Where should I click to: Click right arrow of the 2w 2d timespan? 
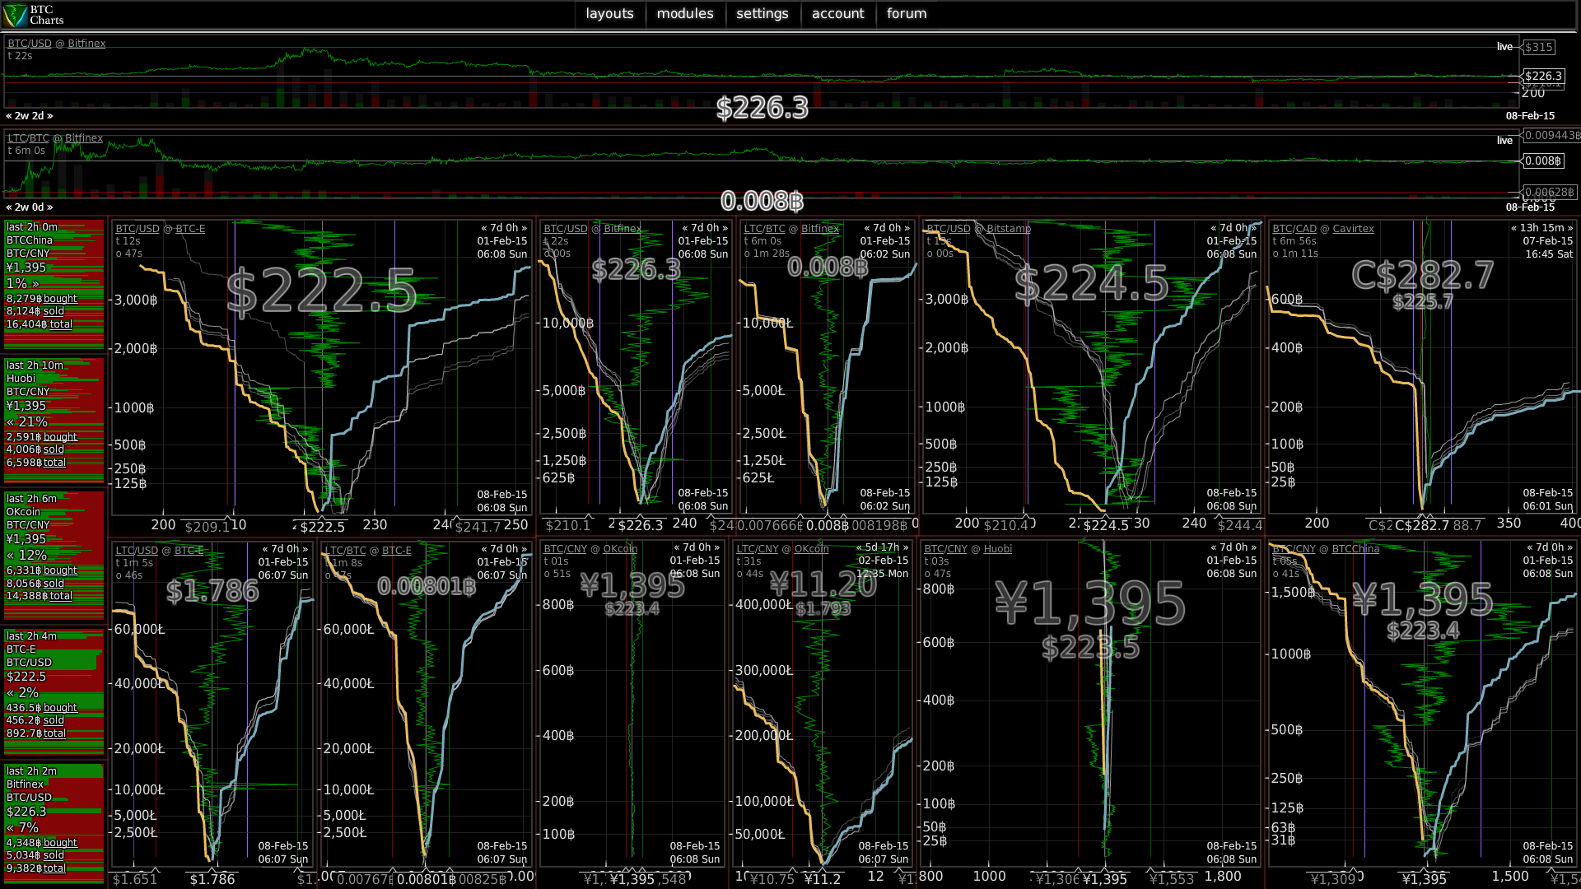(49, 116)
